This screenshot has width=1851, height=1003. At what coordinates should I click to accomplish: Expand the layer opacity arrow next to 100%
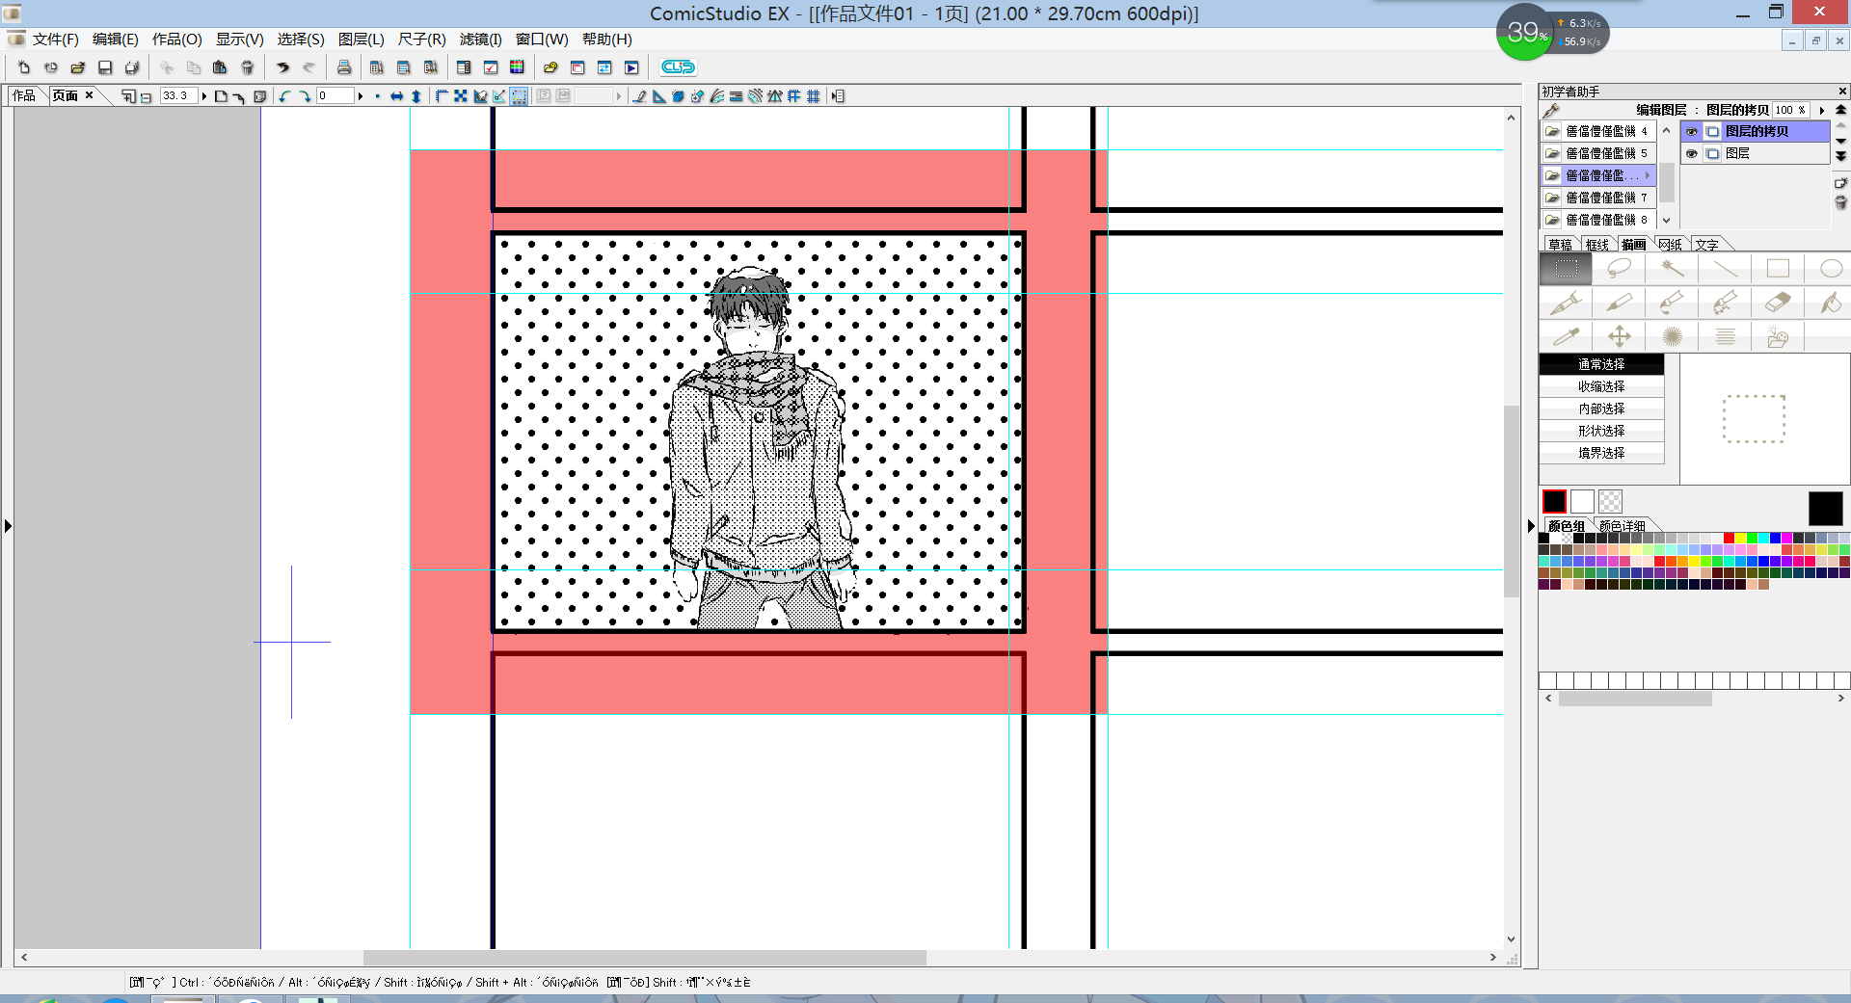coord(1821,111)
